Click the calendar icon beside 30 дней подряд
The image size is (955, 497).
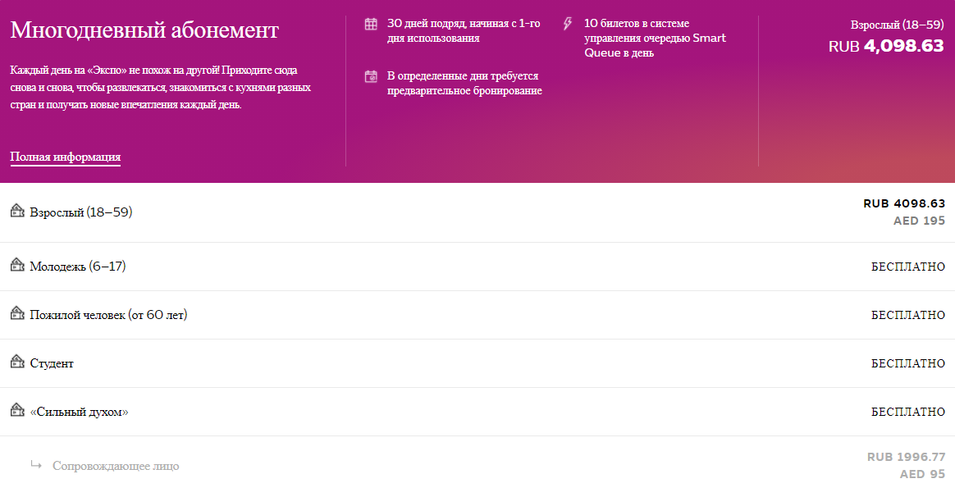pos(371,24)
